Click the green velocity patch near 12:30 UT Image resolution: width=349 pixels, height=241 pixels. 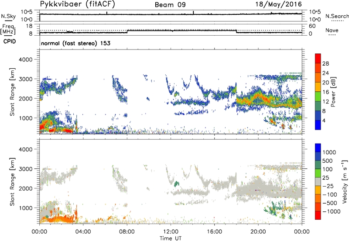click(x=177, y=184)
